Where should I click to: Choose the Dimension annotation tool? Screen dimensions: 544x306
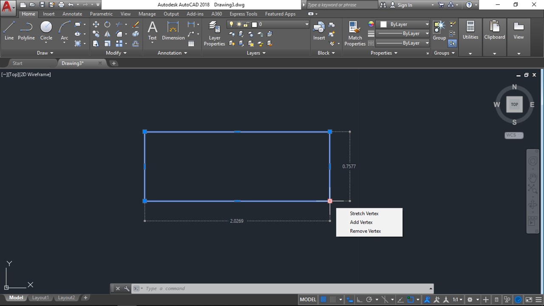coord(173,31)
